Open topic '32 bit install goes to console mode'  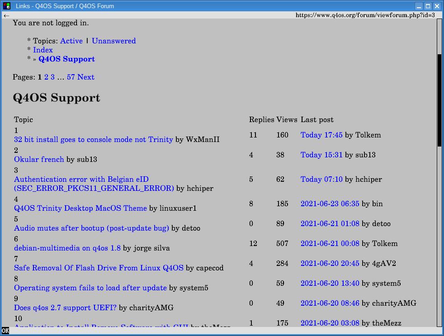(94, 139)
